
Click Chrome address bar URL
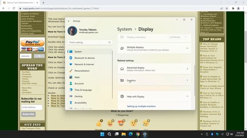(x=61, y=8)
